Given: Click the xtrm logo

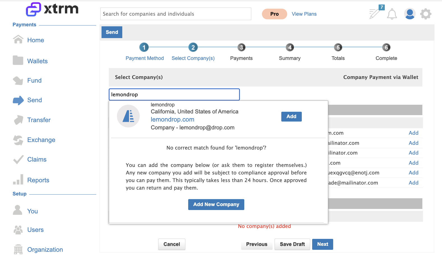Looking at the screenshot, I should coord(52,9).
